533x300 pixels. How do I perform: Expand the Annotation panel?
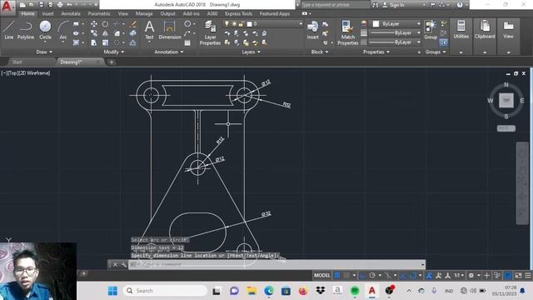[x=169, y=52]
